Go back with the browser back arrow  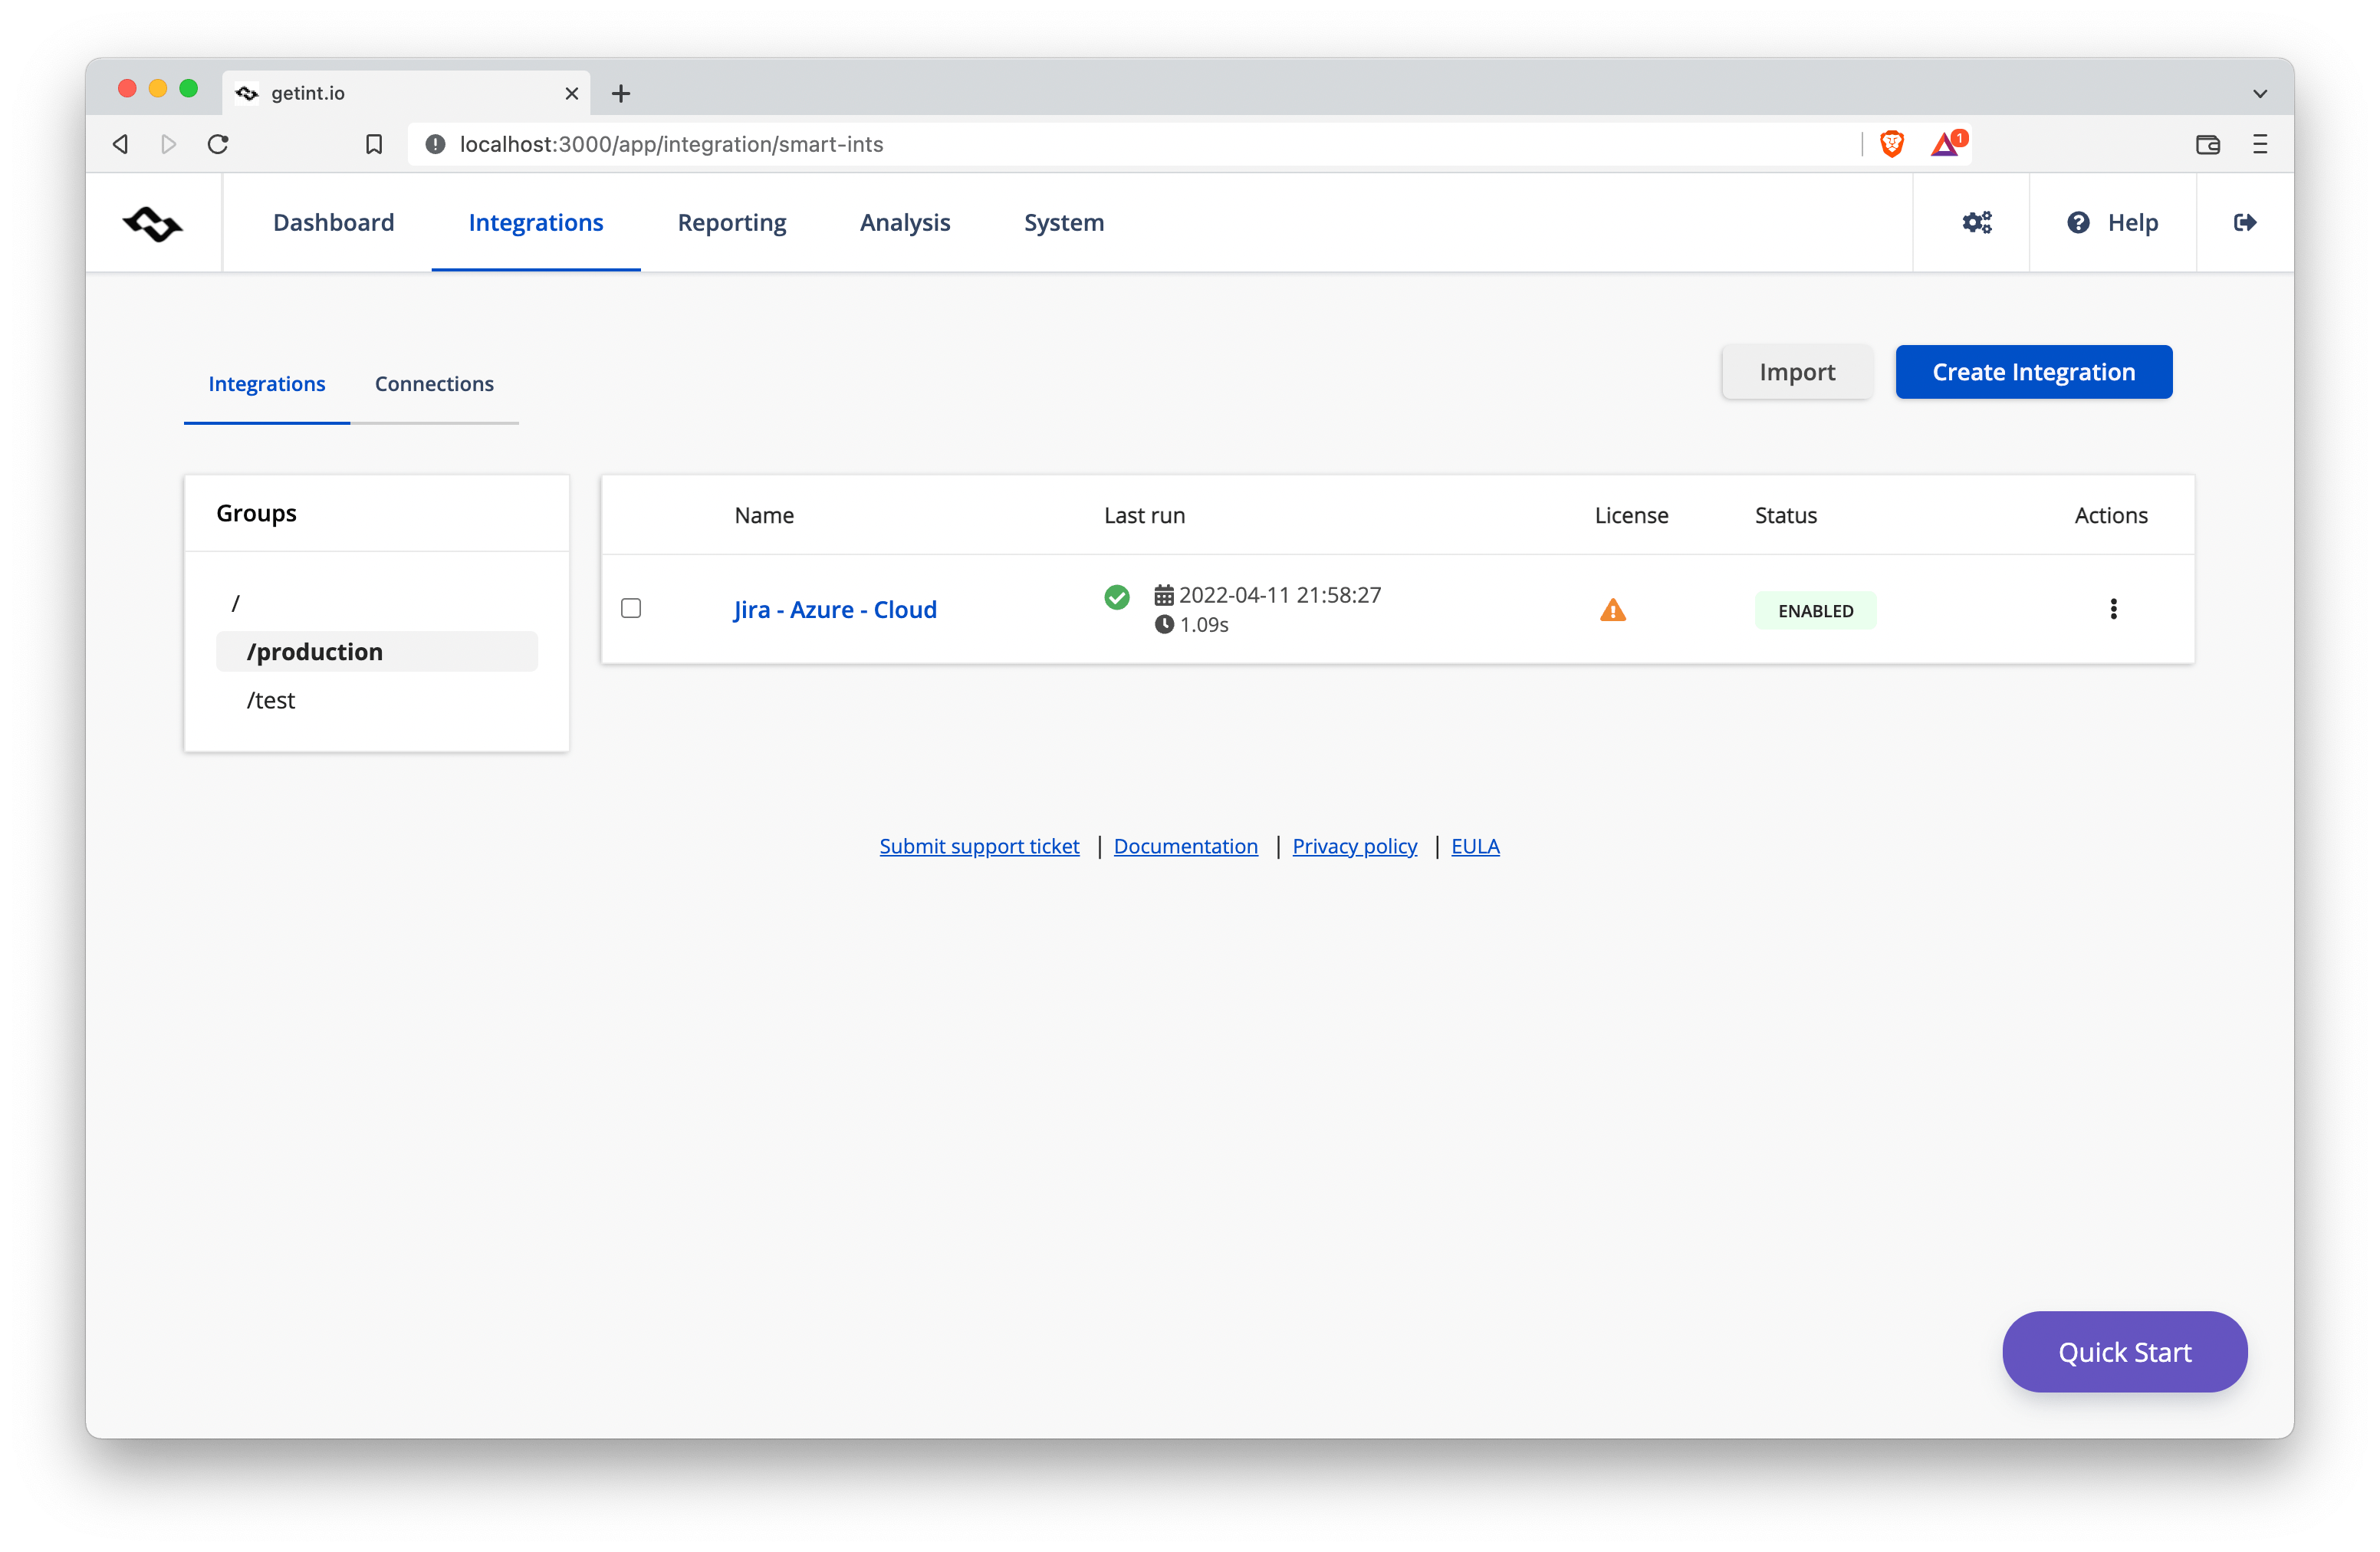click(120, 144)
